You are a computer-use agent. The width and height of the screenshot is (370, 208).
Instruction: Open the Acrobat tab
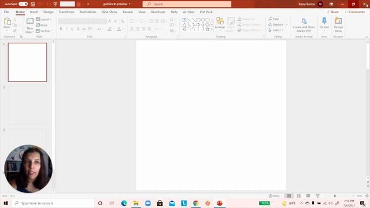pyautogui.click(x=188, y=12)
